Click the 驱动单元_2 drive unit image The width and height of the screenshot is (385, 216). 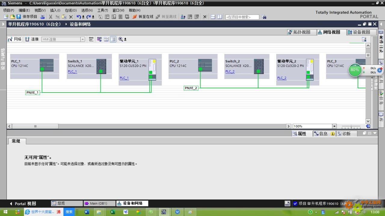click(x=310, y=70)
